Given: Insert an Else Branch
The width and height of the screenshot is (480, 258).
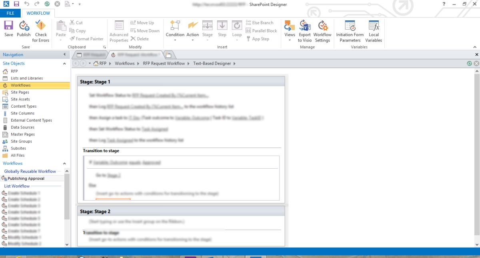Looking at the screenshot, I should (x=261, y=22).
